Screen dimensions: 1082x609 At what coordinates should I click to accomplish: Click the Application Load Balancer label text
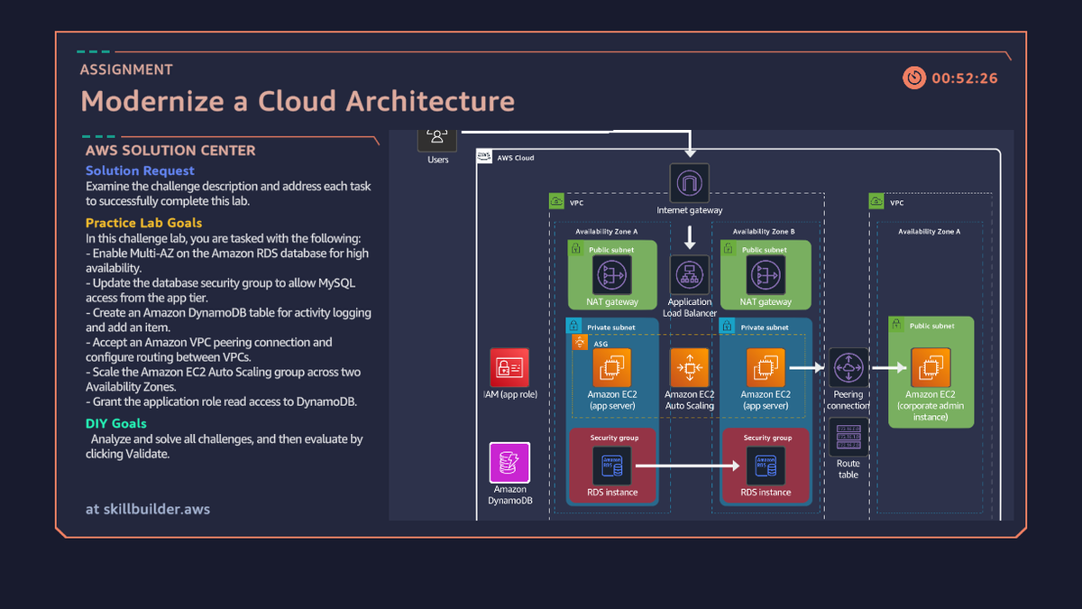point(690,308)
